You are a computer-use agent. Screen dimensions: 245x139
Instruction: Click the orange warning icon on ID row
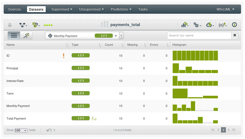(64, 56)
